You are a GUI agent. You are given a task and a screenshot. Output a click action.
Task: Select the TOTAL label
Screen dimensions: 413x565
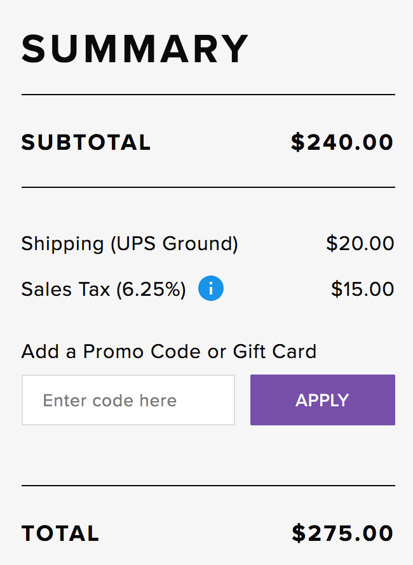click(60, 533)
